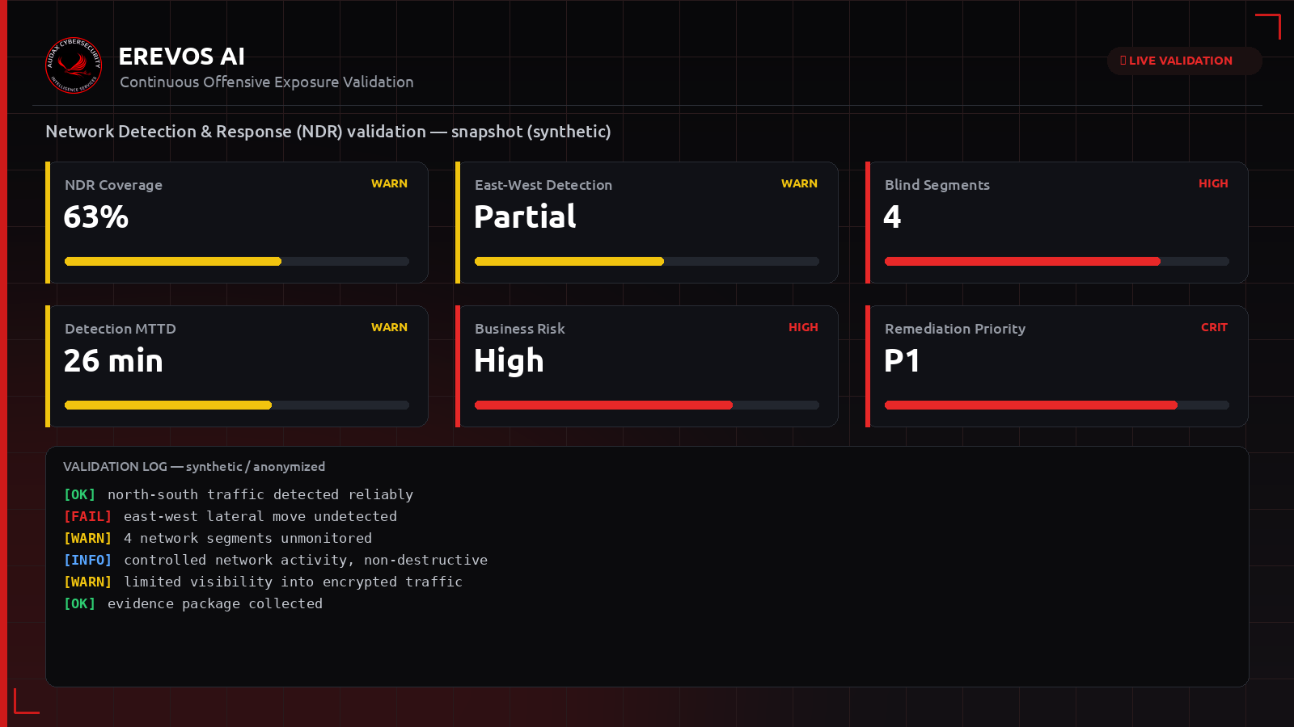This screenshot has height=727, width=1294.
Task: Click the Blind Segments red progress bar
Action: click(x=1057, y=261)
